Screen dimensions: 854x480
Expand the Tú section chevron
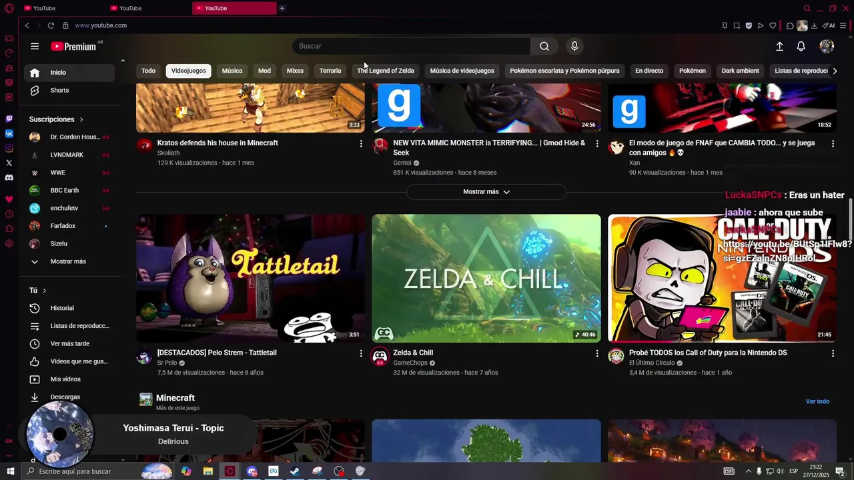click(x=45, y=291)
